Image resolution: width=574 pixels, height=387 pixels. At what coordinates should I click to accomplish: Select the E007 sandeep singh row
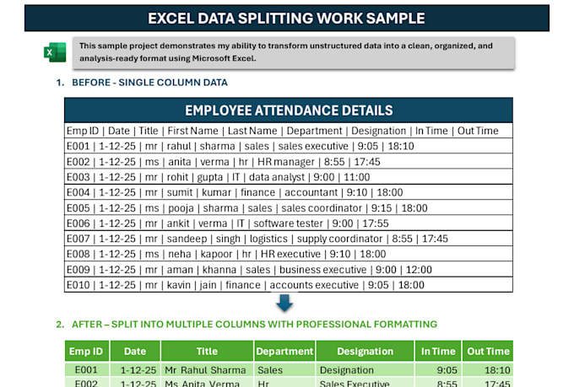(x=289, y=239)
